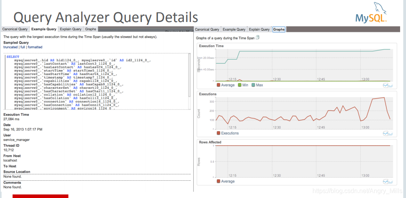Image resolution: width=406 pixels, height=198 pixels.
Task: Click the chart options icon in Execution Time graph
Action: click(388, 85)
